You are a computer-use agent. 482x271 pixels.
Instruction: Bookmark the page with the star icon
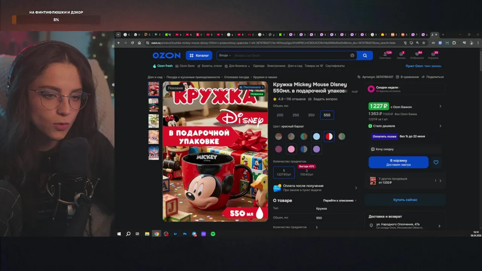click(x=424, y=43)
